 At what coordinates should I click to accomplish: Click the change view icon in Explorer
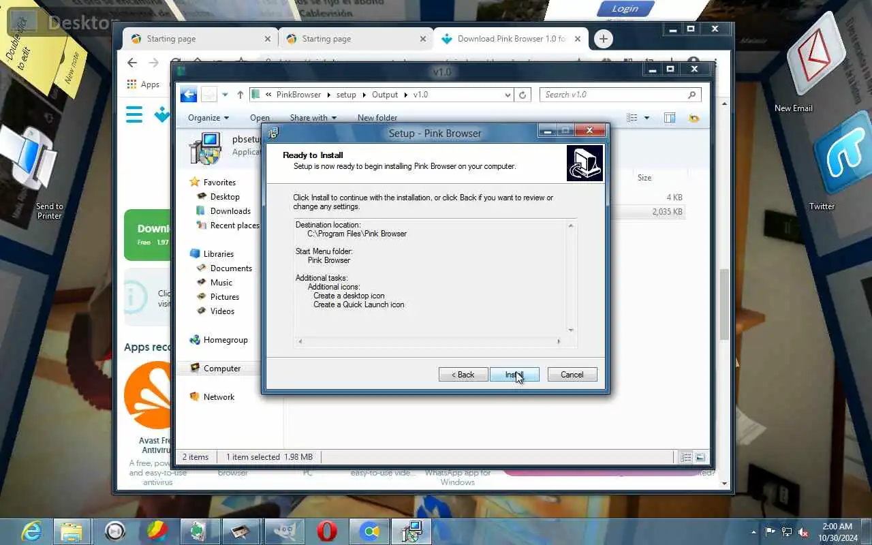coord(632,118)
